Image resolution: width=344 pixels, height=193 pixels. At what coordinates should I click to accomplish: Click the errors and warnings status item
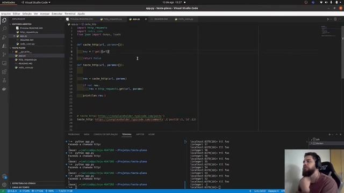coord(12,191)
